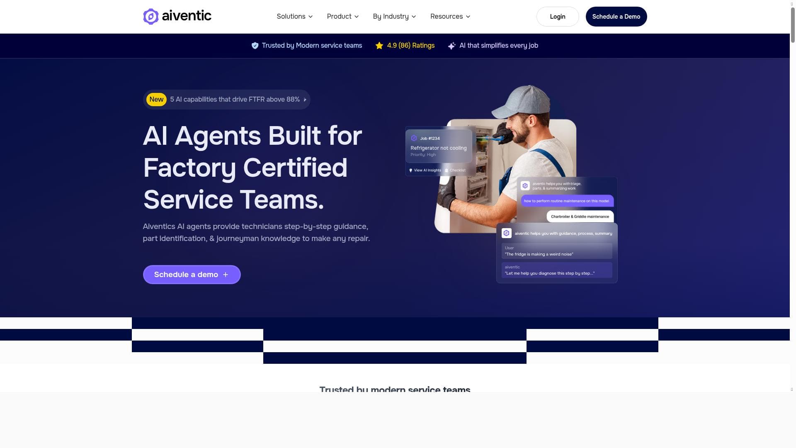Click AI that simplifies every job text
The image size is (796, 448).
pyautogui.click(x=499, y=46)
